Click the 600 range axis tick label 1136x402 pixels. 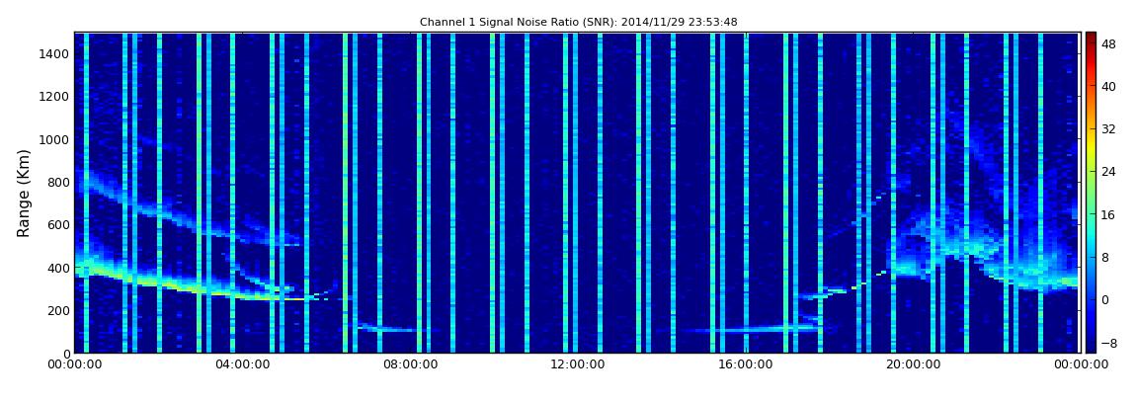pyautogui.click(x=57, y=224)
